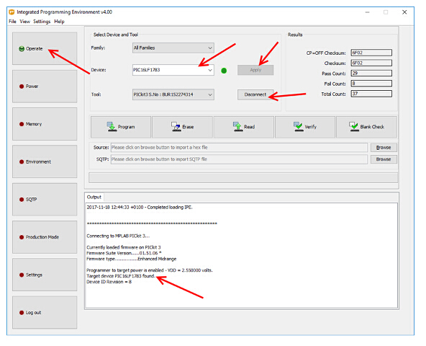Toggle the Production Mode side button
The height and width of the screenshot is (346, 426).
[x=45, y=237]
